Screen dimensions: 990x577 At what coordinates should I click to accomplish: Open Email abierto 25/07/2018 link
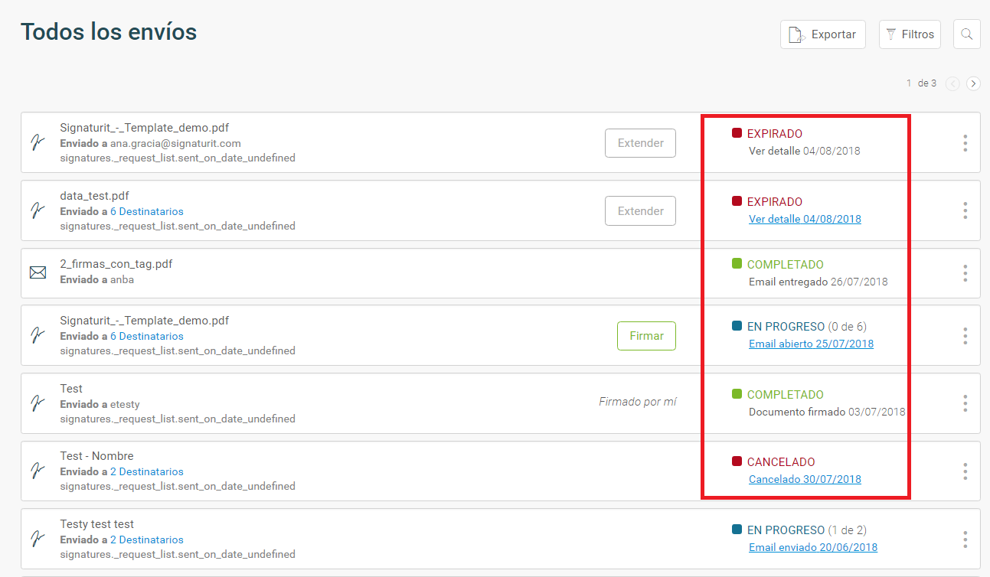811,344
